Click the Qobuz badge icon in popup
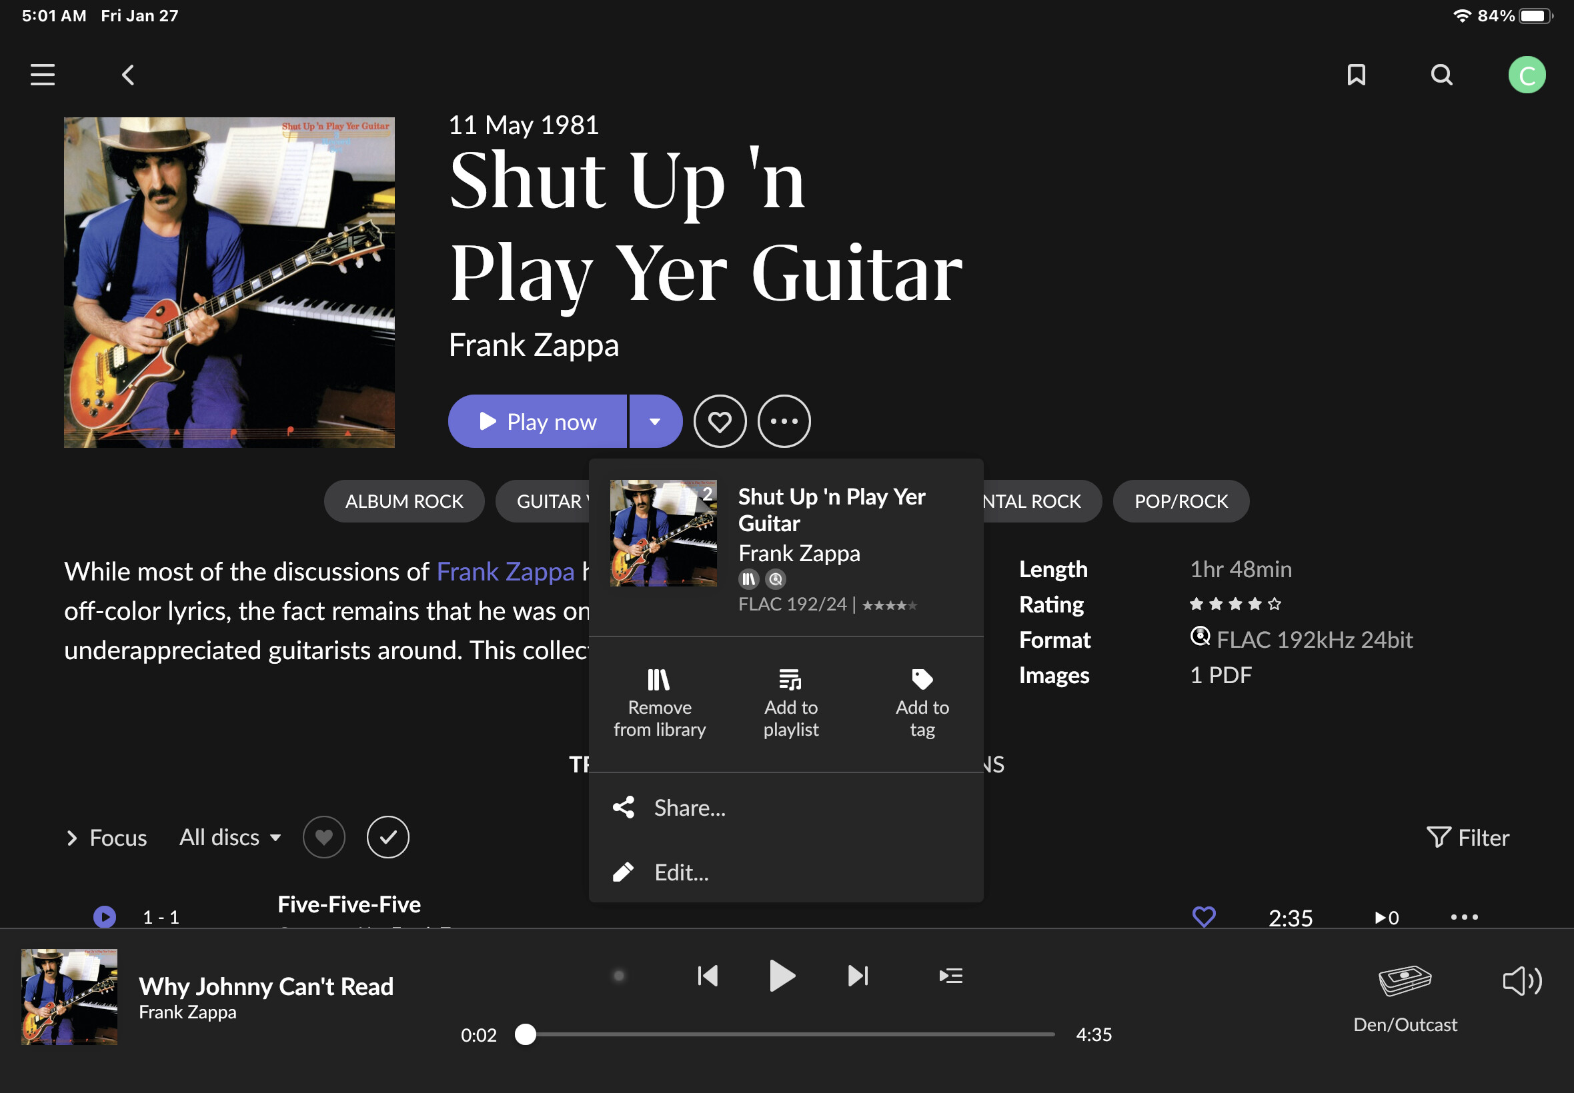This screenshot has height=1093, width=1574. [x=775, y=579]
